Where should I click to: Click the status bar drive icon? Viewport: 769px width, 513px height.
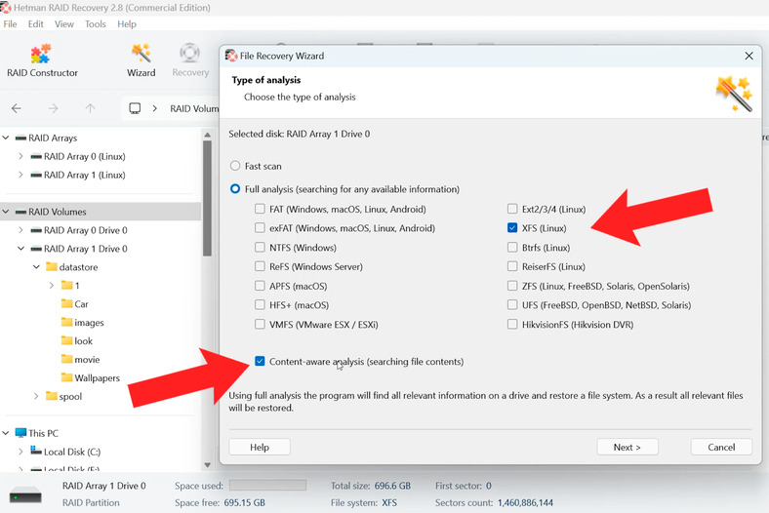25,494
